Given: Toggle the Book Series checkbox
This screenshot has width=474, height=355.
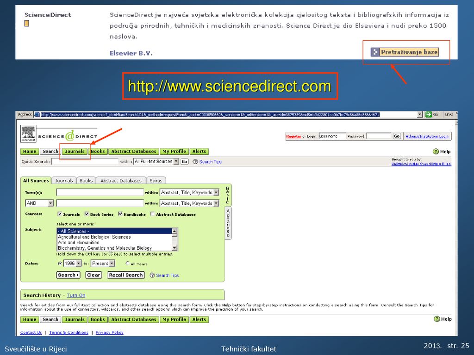Looking at the screenshot, I should click(87, 214).
